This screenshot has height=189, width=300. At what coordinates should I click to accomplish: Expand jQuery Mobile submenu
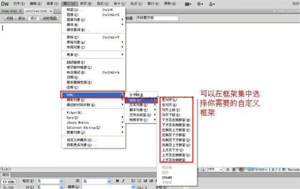click(93, 122)
